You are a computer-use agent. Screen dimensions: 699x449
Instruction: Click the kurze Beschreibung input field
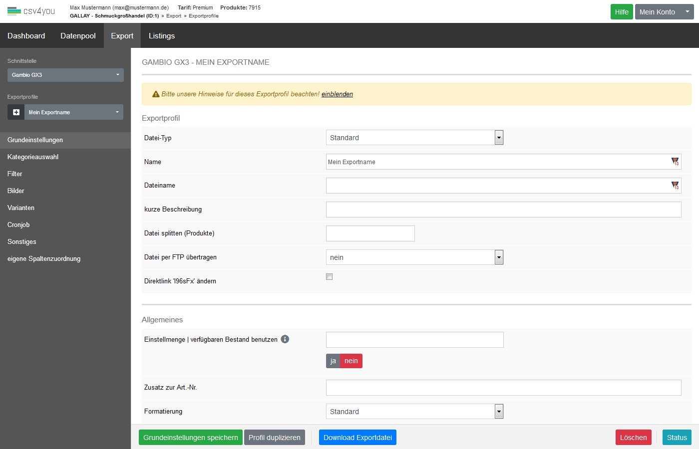503,210
